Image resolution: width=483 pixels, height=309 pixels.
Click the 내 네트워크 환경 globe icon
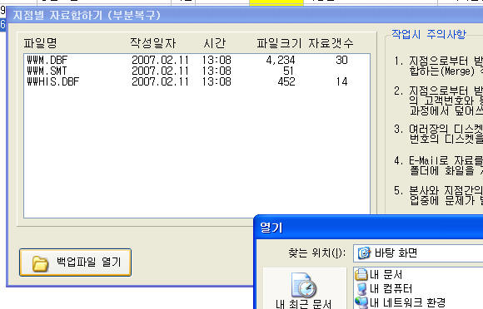[x=361, y=302]
